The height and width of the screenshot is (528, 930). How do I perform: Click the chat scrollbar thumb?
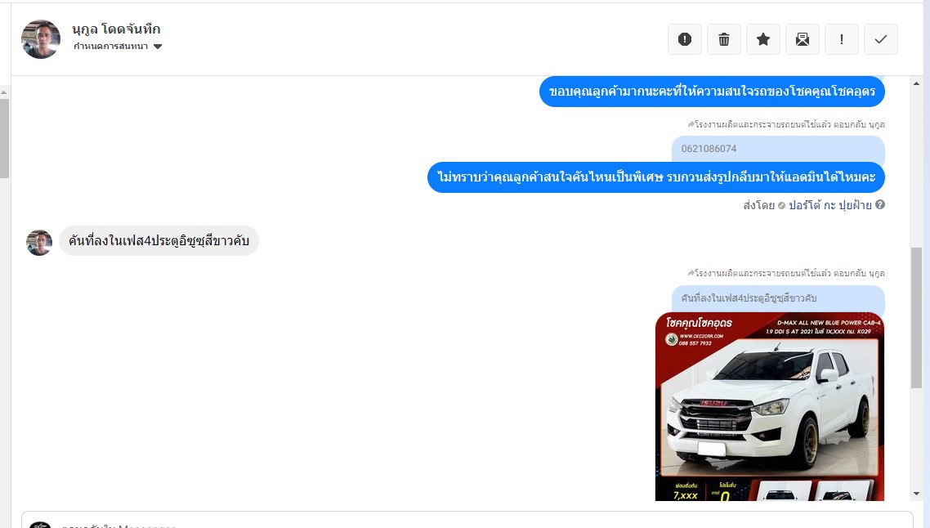click(916, 318)
